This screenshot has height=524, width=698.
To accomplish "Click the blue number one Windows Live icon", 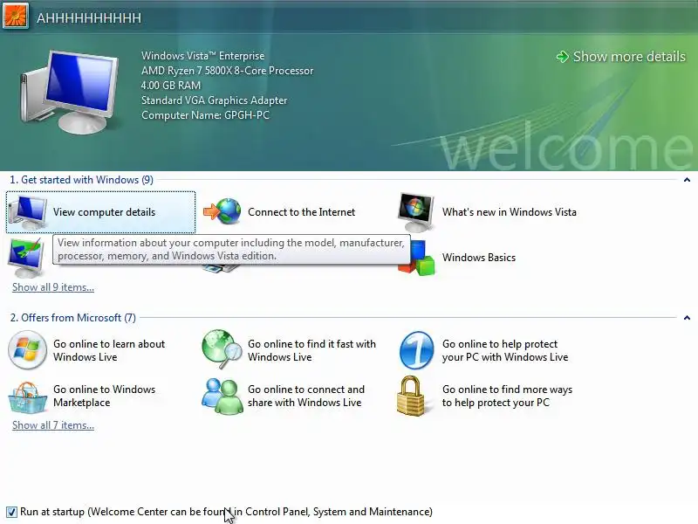I will [x=417, y=350].
